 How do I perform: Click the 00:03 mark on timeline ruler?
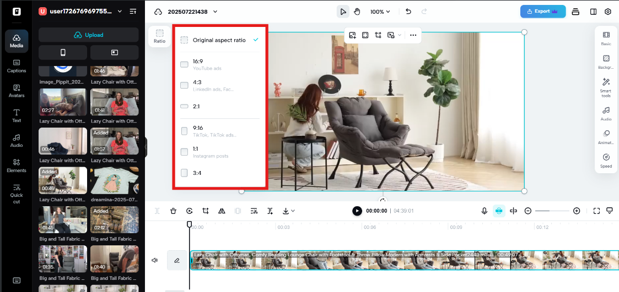[x=283, y=227]
